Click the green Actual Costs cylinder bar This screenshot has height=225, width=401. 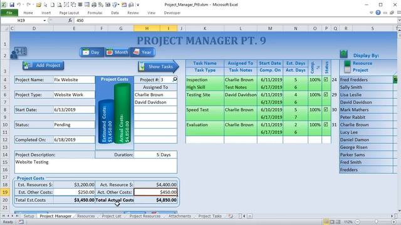tap(123, 113)
